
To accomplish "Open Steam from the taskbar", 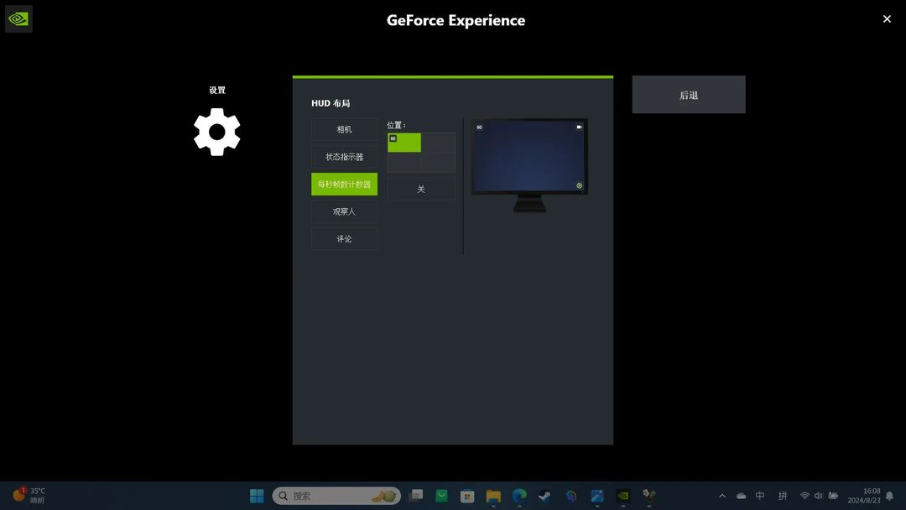I will click(x=544, y=496).
